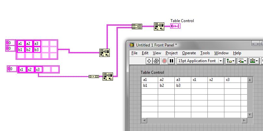The height and width of the screenshot is (131, 263).
Task: Click table cell b1 on Front Panel
Action: tap(150, 86)
